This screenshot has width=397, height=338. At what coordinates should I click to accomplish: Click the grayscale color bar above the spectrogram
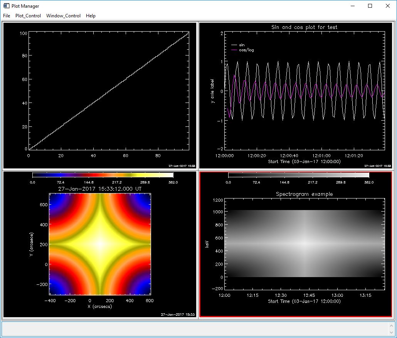pos(298,175)
